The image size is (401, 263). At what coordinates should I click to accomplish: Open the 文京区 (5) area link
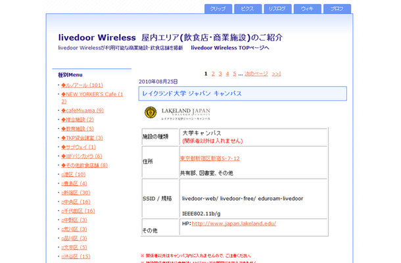pyautogui.click(x=74, y=247)
